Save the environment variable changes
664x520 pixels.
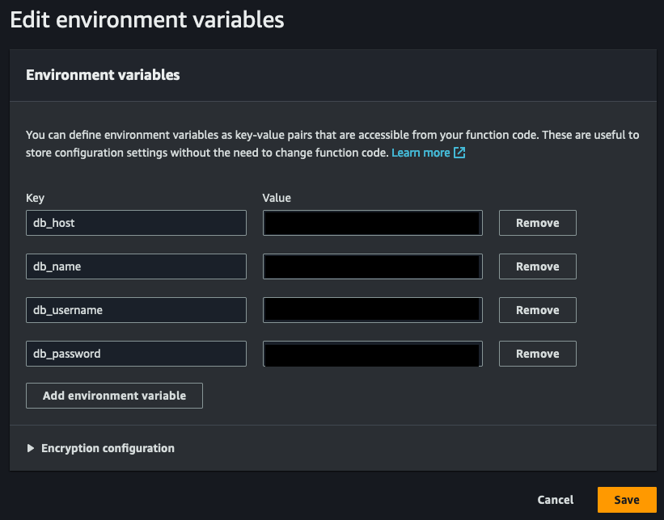(626, 499)
